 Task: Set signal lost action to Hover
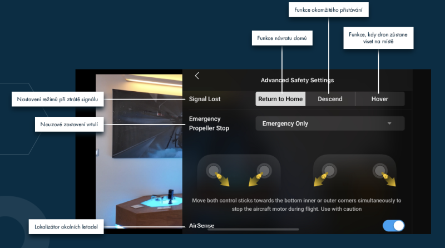380,99
